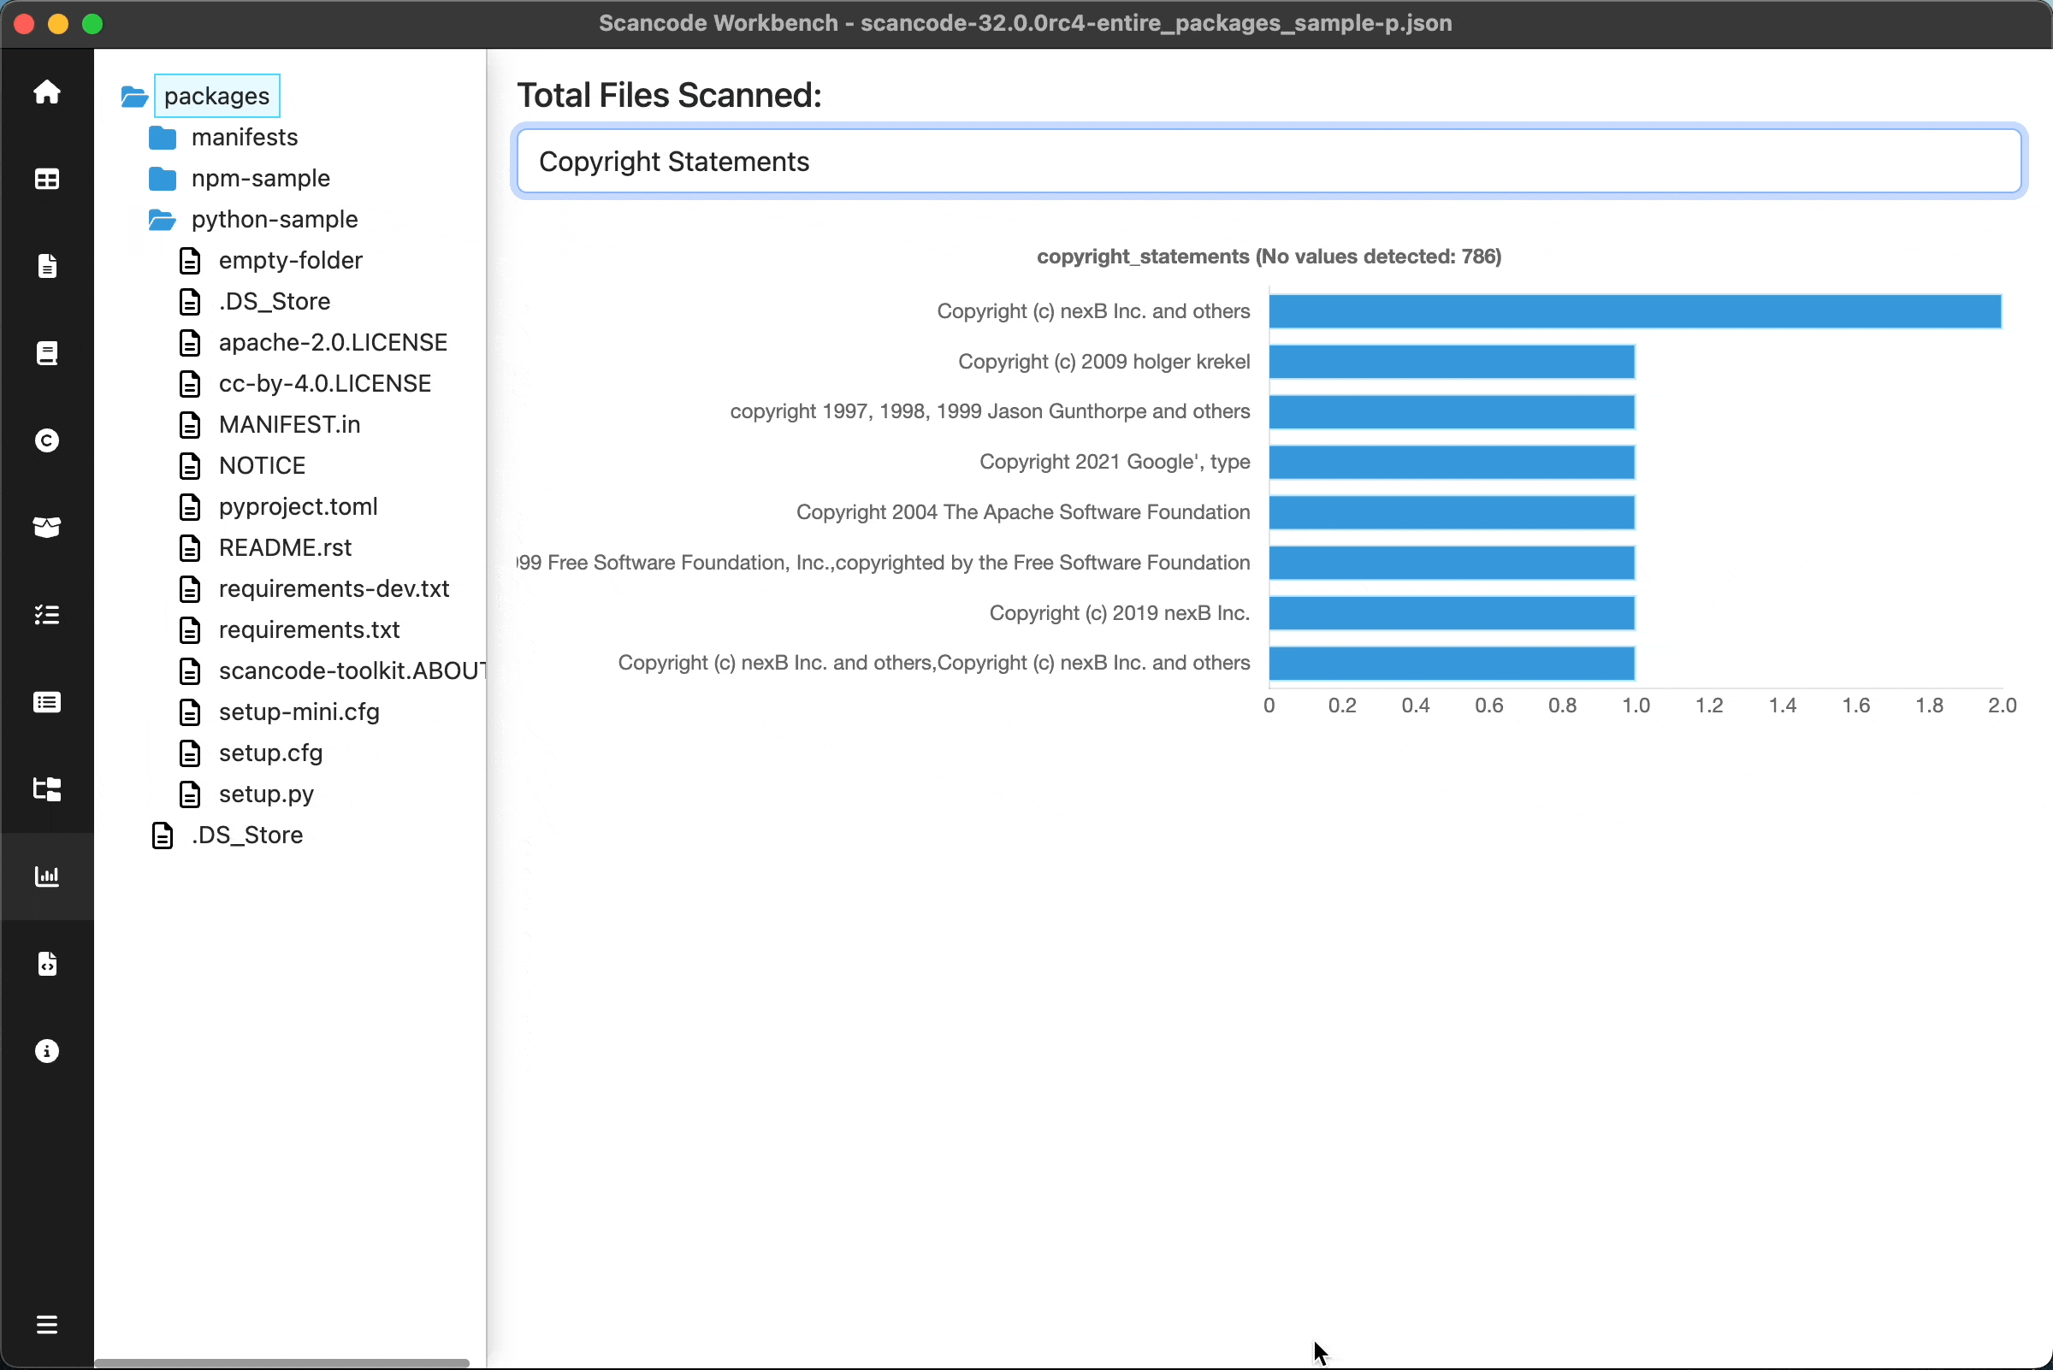The width and height of the screenshot is (2053, 1370).
Task: Click the packages open-folder icon
Action: pyautogui.click(x=134, y=96)
